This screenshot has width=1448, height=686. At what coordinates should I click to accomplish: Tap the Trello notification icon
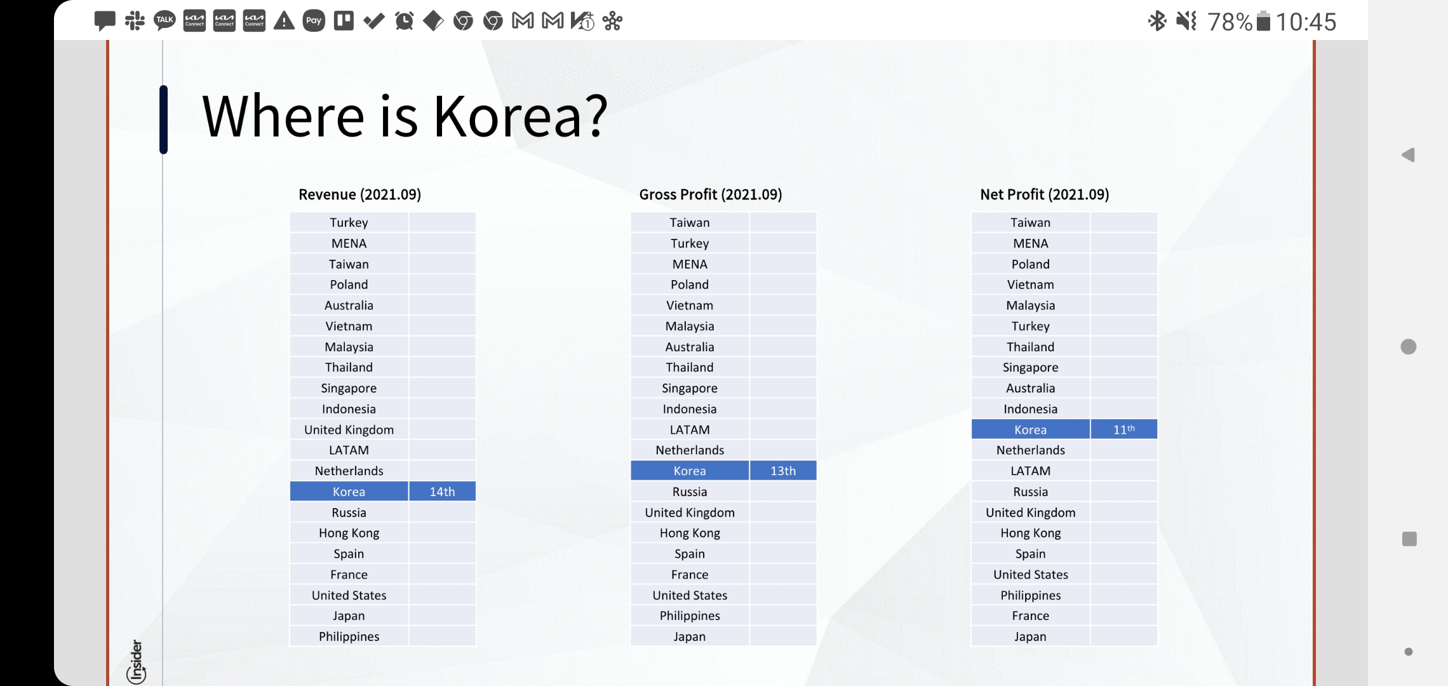click(344, 21)
